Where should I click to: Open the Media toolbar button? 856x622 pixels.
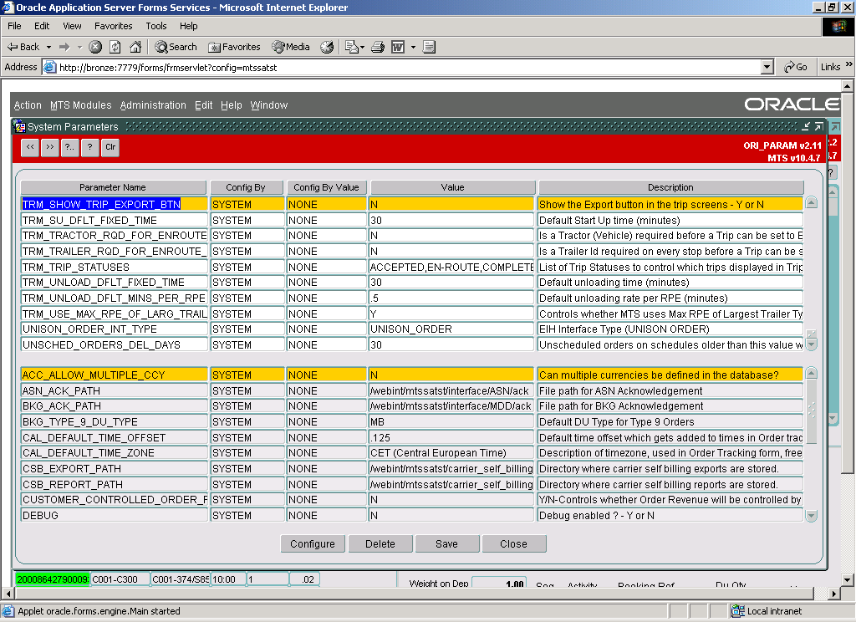291,47
